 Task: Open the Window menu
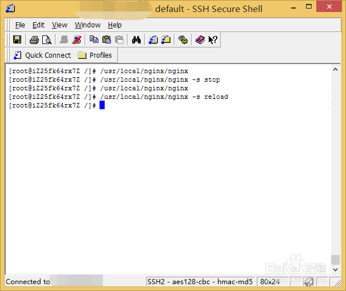(88, 25)
